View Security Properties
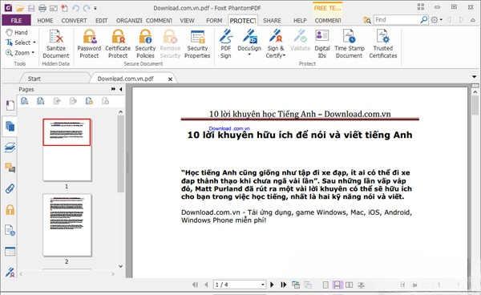481x295 pixels. [x=197, y=44]
